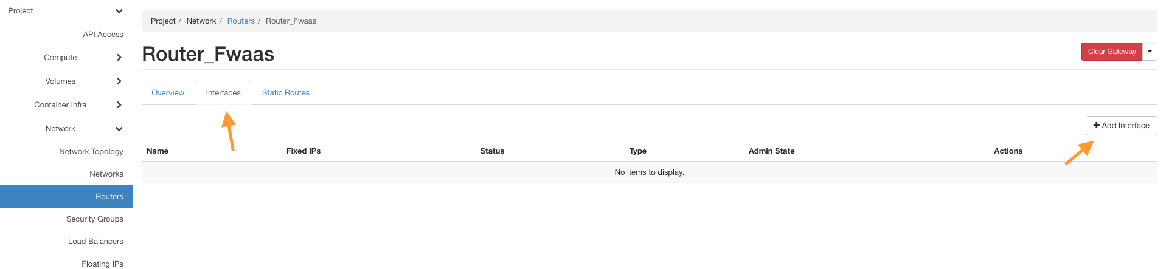1166x269 pixels.
Task: Open the Static Routes tab
Action: (x=286, y=93)
